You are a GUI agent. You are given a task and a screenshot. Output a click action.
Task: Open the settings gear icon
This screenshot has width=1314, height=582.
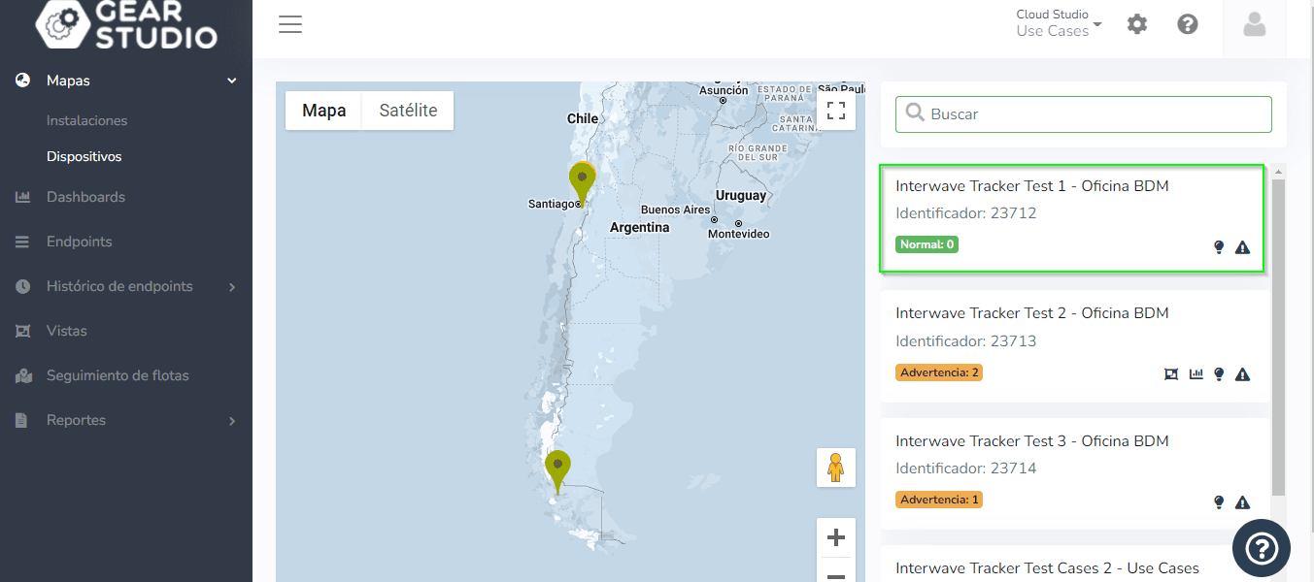(x=1136, y=24)
